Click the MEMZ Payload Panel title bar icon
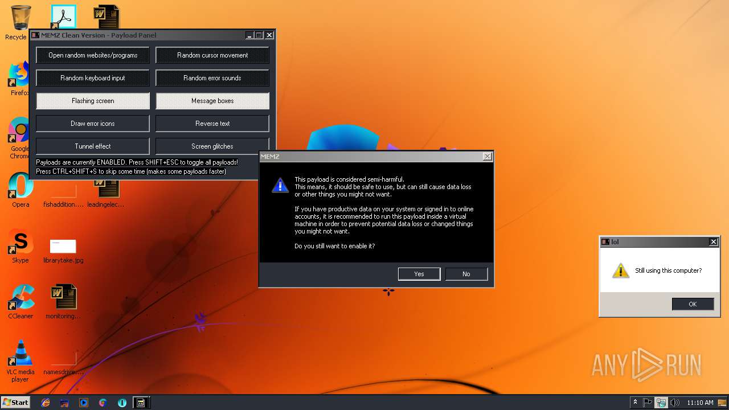The image size is (729, 410). pos(35,35)
